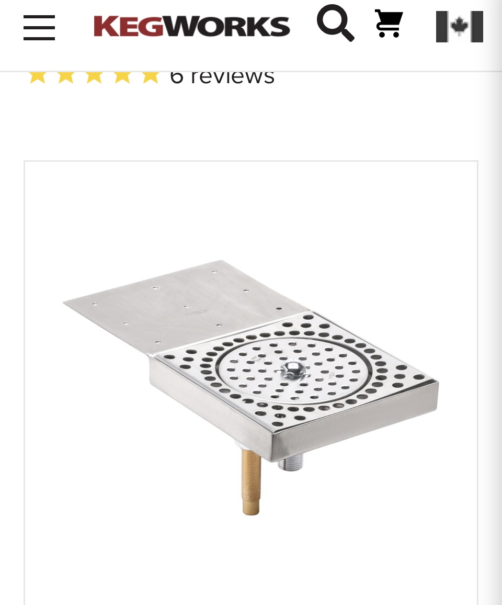Image resolution: width=502 pixels, height=605 pixels.
Task: Open the 6 reviews link
Action: click(x=222, y=77)
